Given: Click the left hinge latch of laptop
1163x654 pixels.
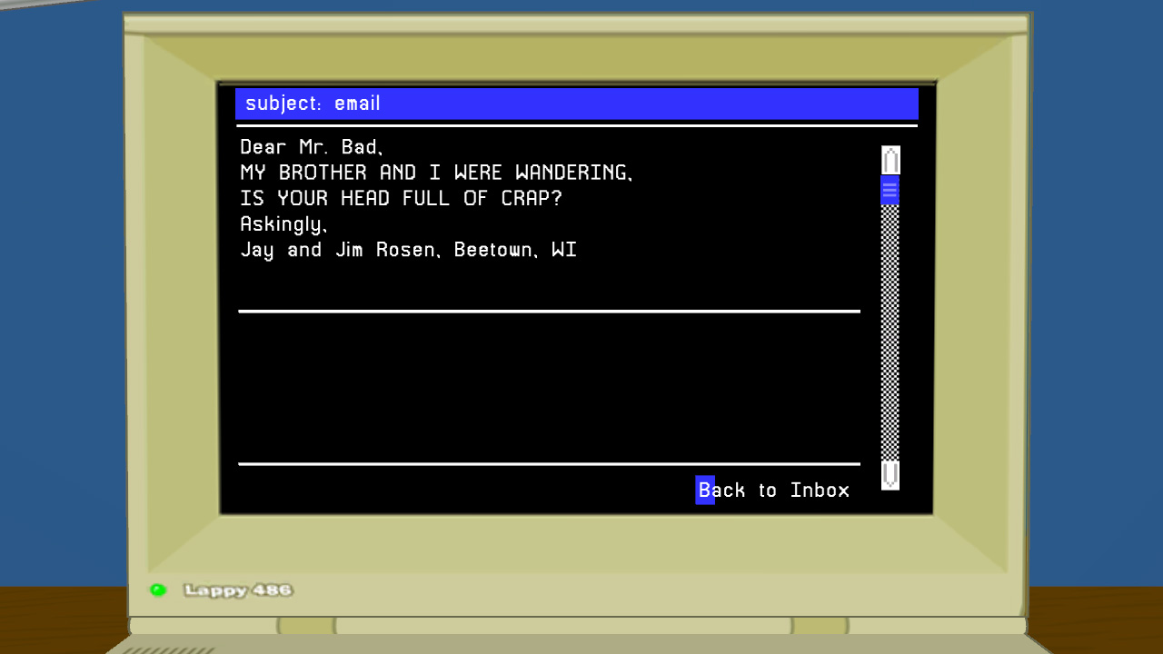Looking at the screenshot, I should [x=306, y=626].
